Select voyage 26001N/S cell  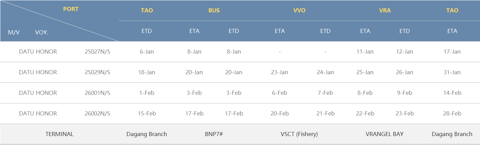click(x=97, y=93)
